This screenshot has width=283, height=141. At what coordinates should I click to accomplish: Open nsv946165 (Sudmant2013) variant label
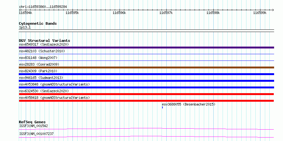click(x=41, y=78)
